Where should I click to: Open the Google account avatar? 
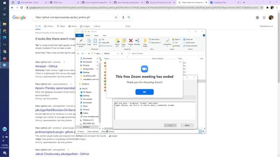(271, 17)
